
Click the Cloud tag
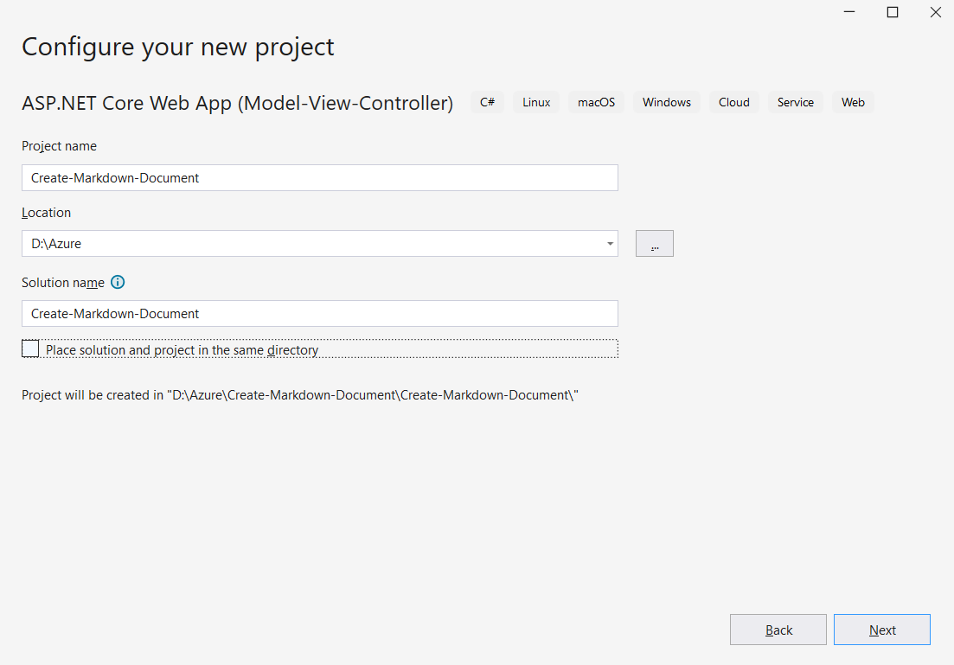click(733, 102)
